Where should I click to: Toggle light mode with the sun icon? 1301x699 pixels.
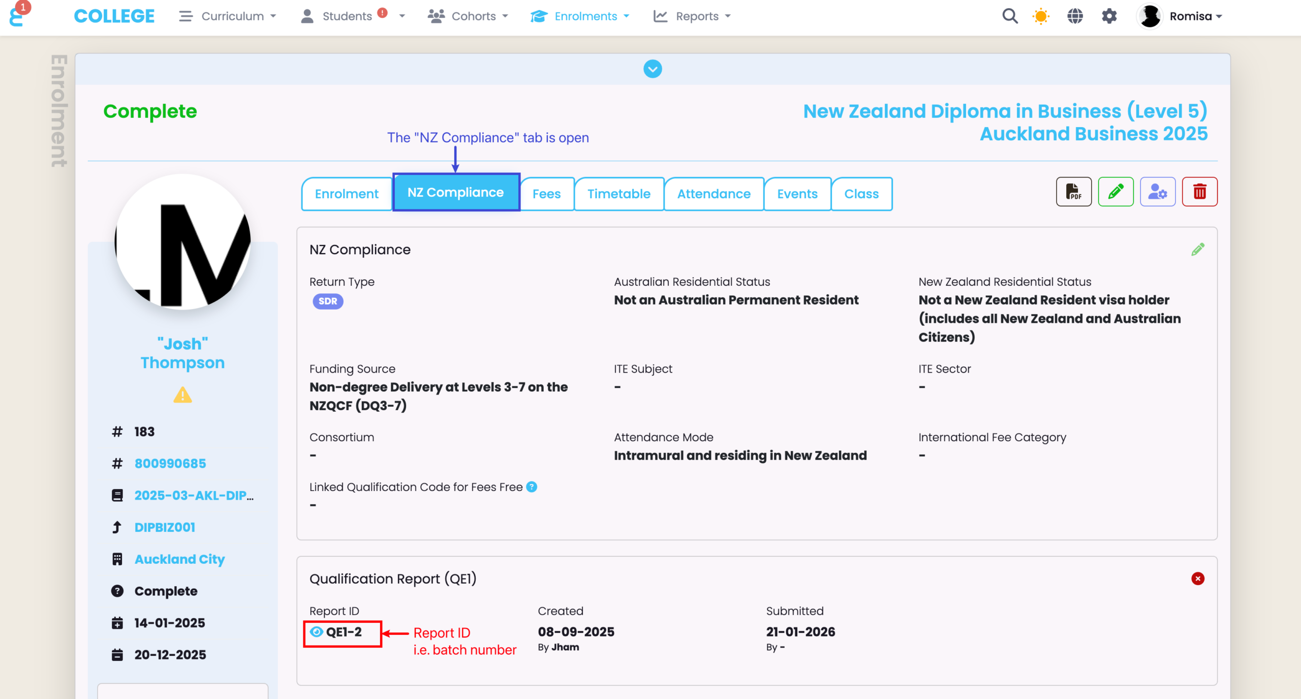(x=1041, y=16)
